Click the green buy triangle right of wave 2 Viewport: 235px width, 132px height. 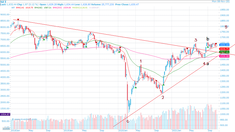pyautogui.click(x=164, y=85)
